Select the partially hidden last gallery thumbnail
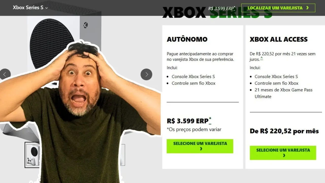This screenshot has height=183, width=325. tap(123, 155)
